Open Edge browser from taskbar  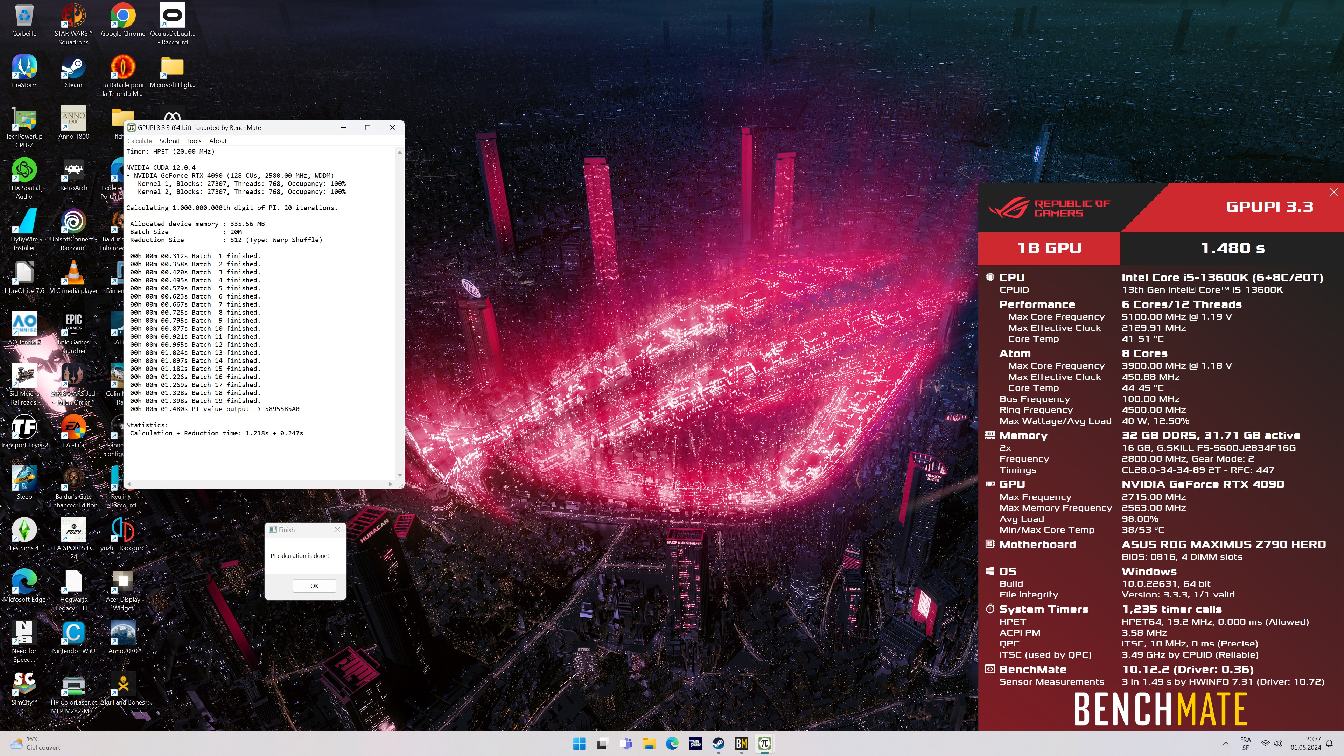(x=672, y=743)
